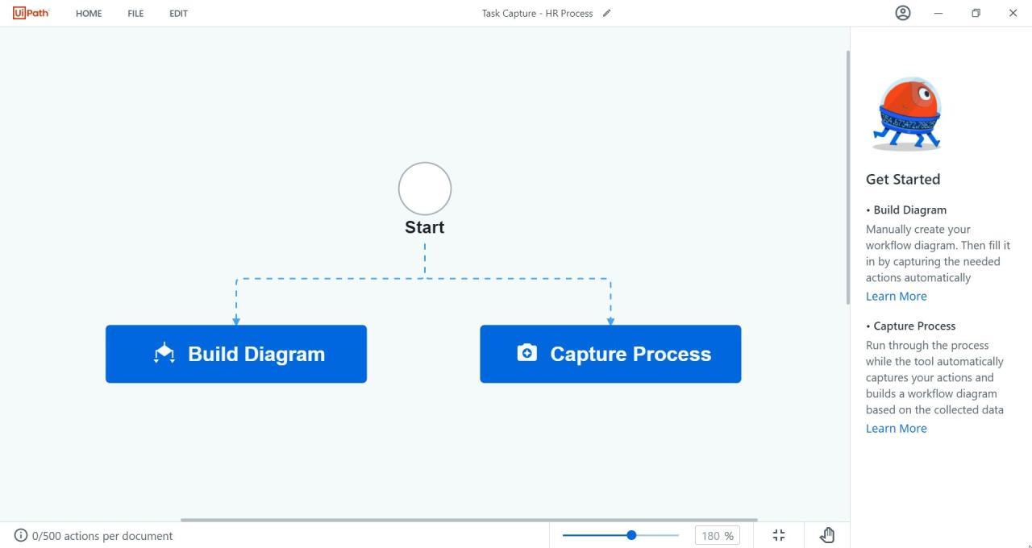Open Learn More link under Build Diagram
This screenshot has height=548, width=1032.
[x=896, y=296]
